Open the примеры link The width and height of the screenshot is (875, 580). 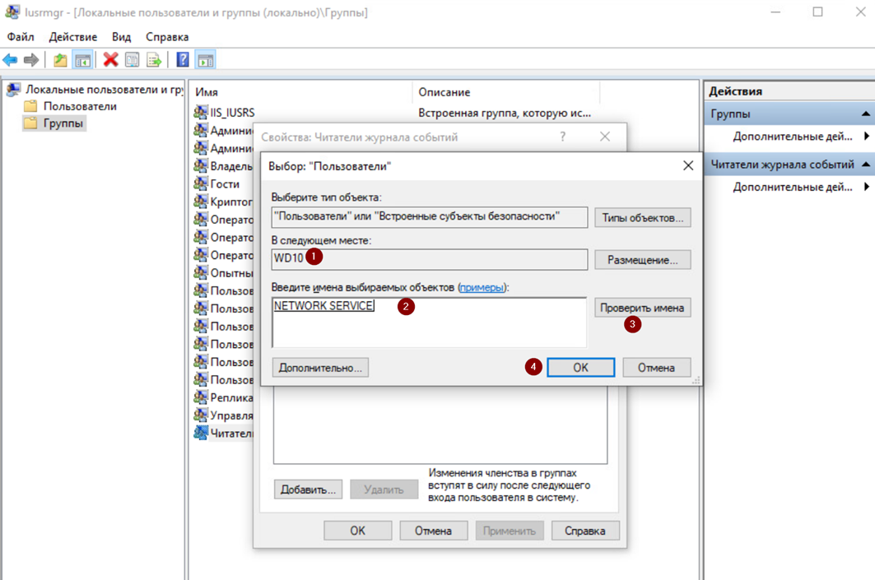pos(482,287)
